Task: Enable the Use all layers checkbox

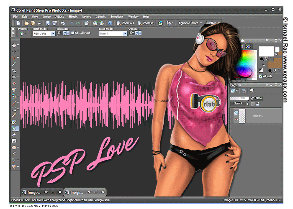Action: click(x=73, y=33)
